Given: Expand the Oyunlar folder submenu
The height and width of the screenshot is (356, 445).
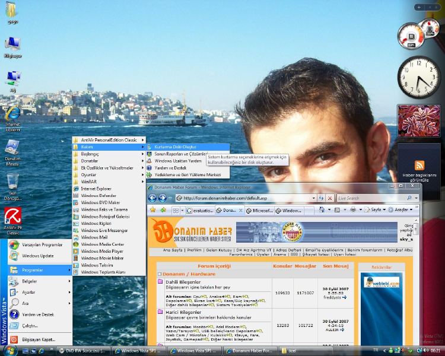Looking at the screenshot, I should [109, 174].
